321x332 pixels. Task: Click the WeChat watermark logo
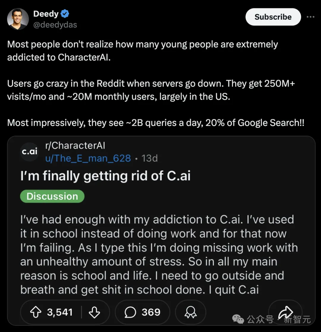(x=238, y=319)
